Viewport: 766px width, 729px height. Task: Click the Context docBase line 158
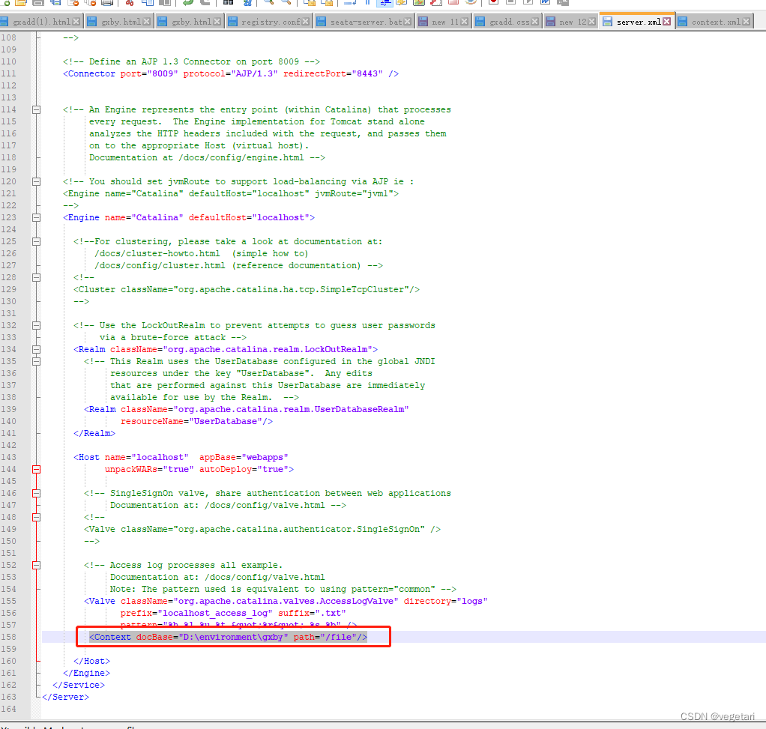tap(228, 637)
